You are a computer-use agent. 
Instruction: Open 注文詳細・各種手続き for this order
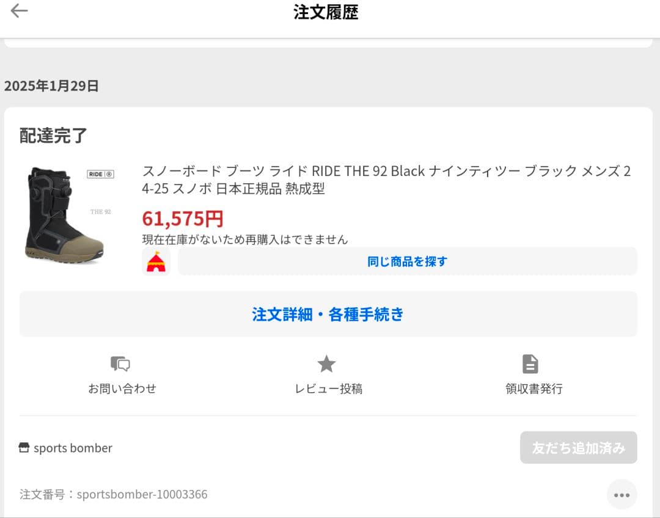pyautogui.click(x=326, y=314)
